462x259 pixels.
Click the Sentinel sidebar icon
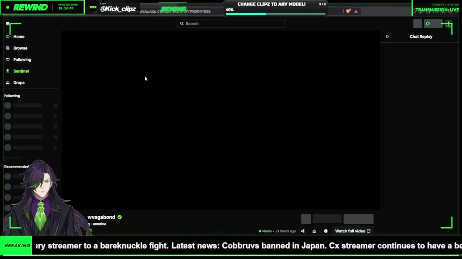point(8,71)
